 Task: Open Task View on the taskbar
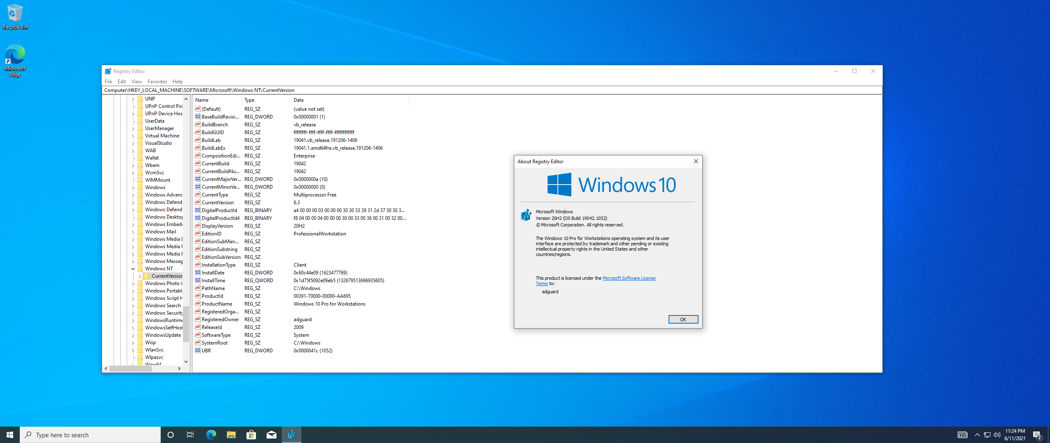[190, 435]
